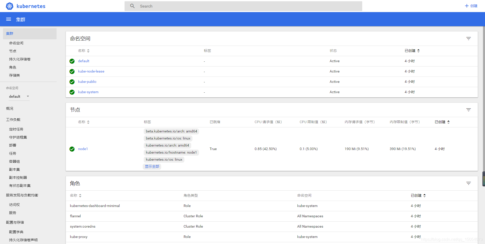The image size is (485, 244).
Task: Sort nodes by 已创建 column
Action: pyautogui.click(x=442, y=122)
